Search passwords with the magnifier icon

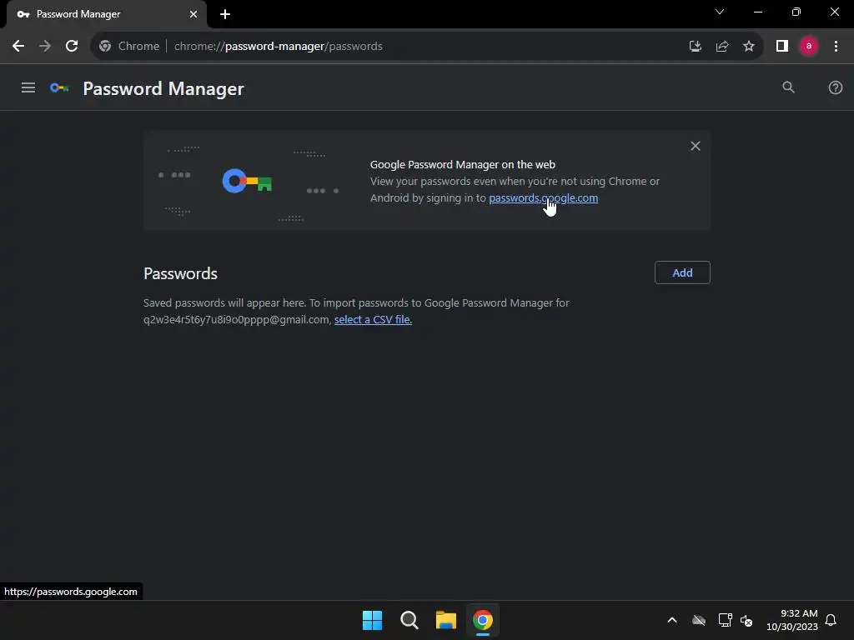(x=788, y=87)
